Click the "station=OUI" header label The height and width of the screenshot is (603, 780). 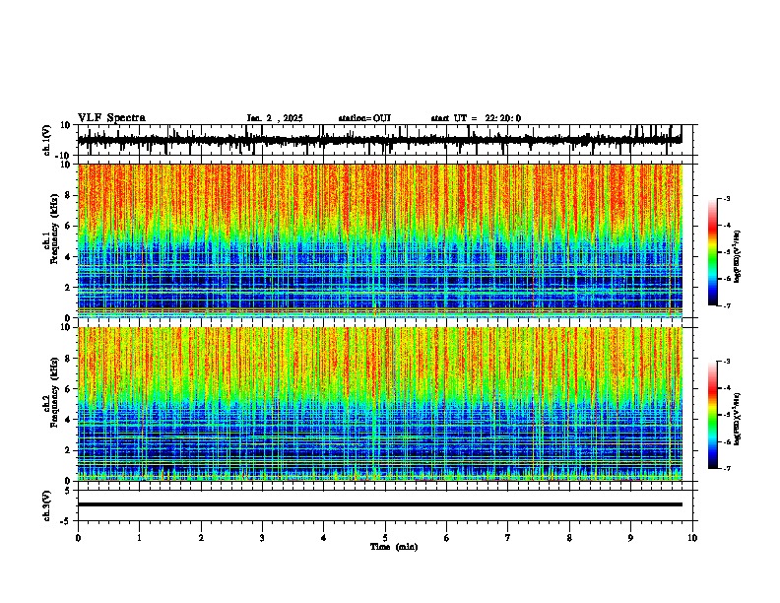364,118
